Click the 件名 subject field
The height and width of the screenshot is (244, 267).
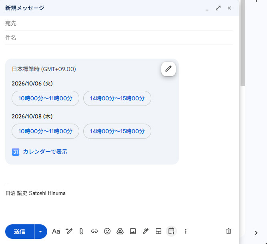click(119, 38)
